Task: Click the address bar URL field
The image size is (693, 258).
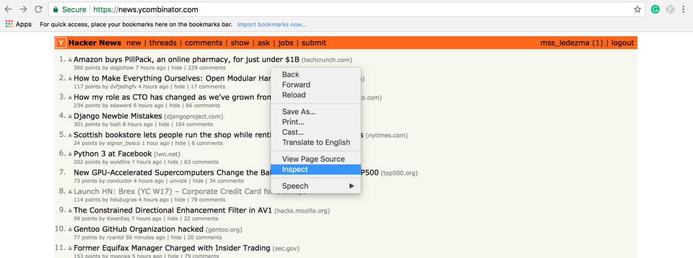Action: tap(303, 10)
